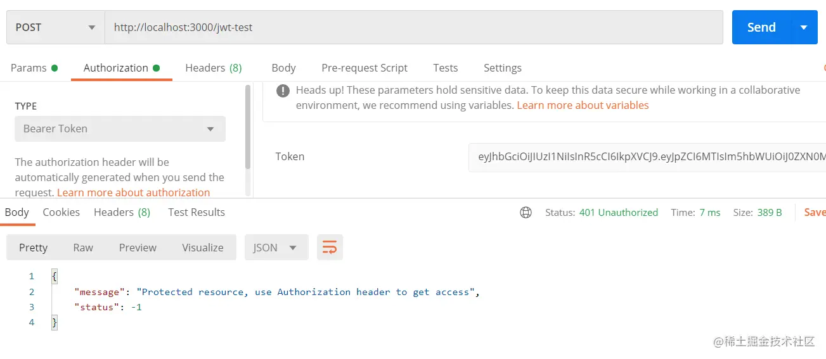826x359 pixels.
Task: Click the Token input field
Action: click(x=647, y=156)
